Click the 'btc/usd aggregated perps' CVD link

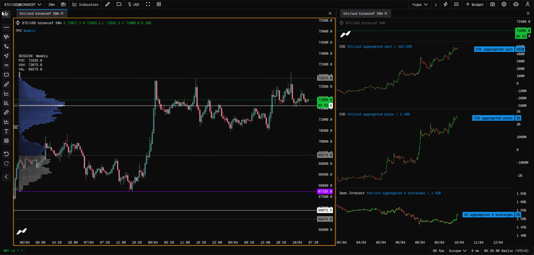pyautogui.click(x=371, y=115)
